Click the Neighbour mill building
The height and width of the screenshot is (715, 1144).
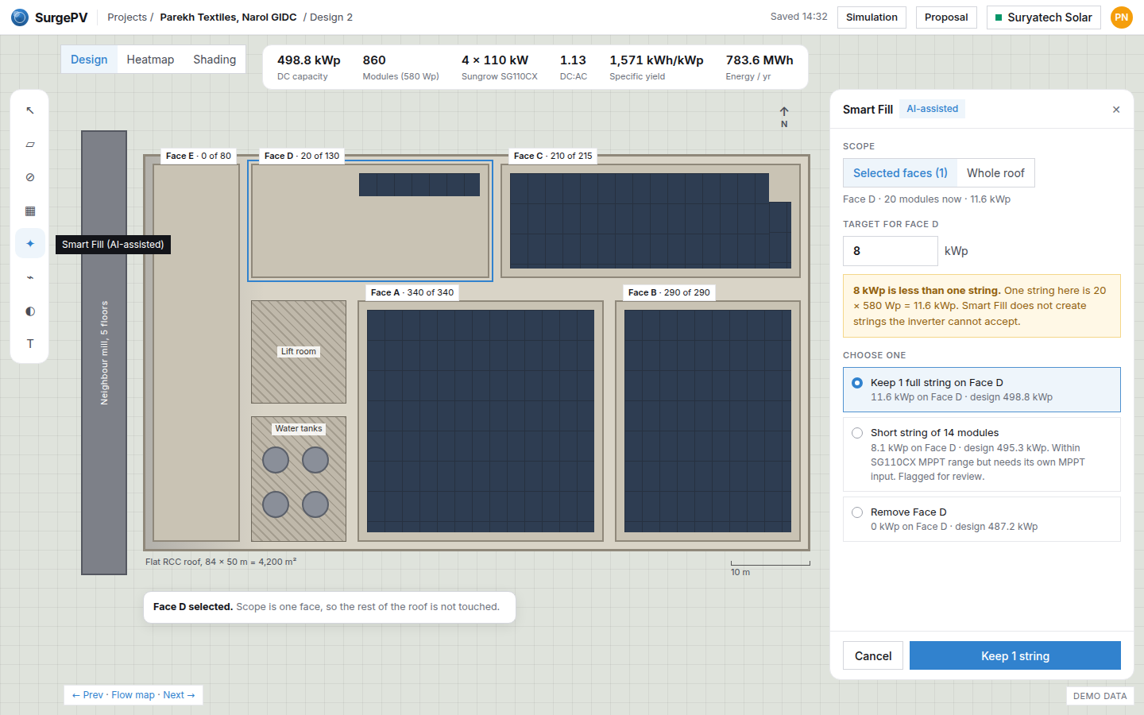click(104, 353)
